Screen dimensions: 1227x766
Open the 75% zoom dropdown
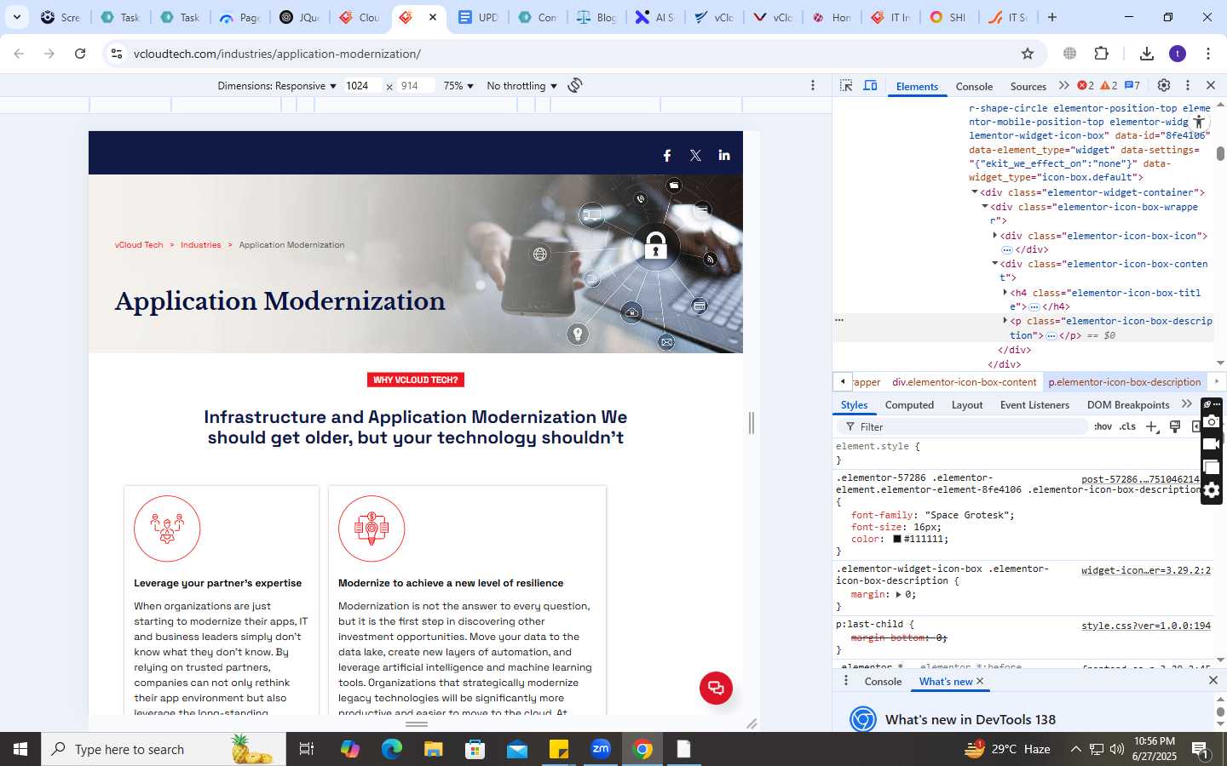tap(458, 86)
